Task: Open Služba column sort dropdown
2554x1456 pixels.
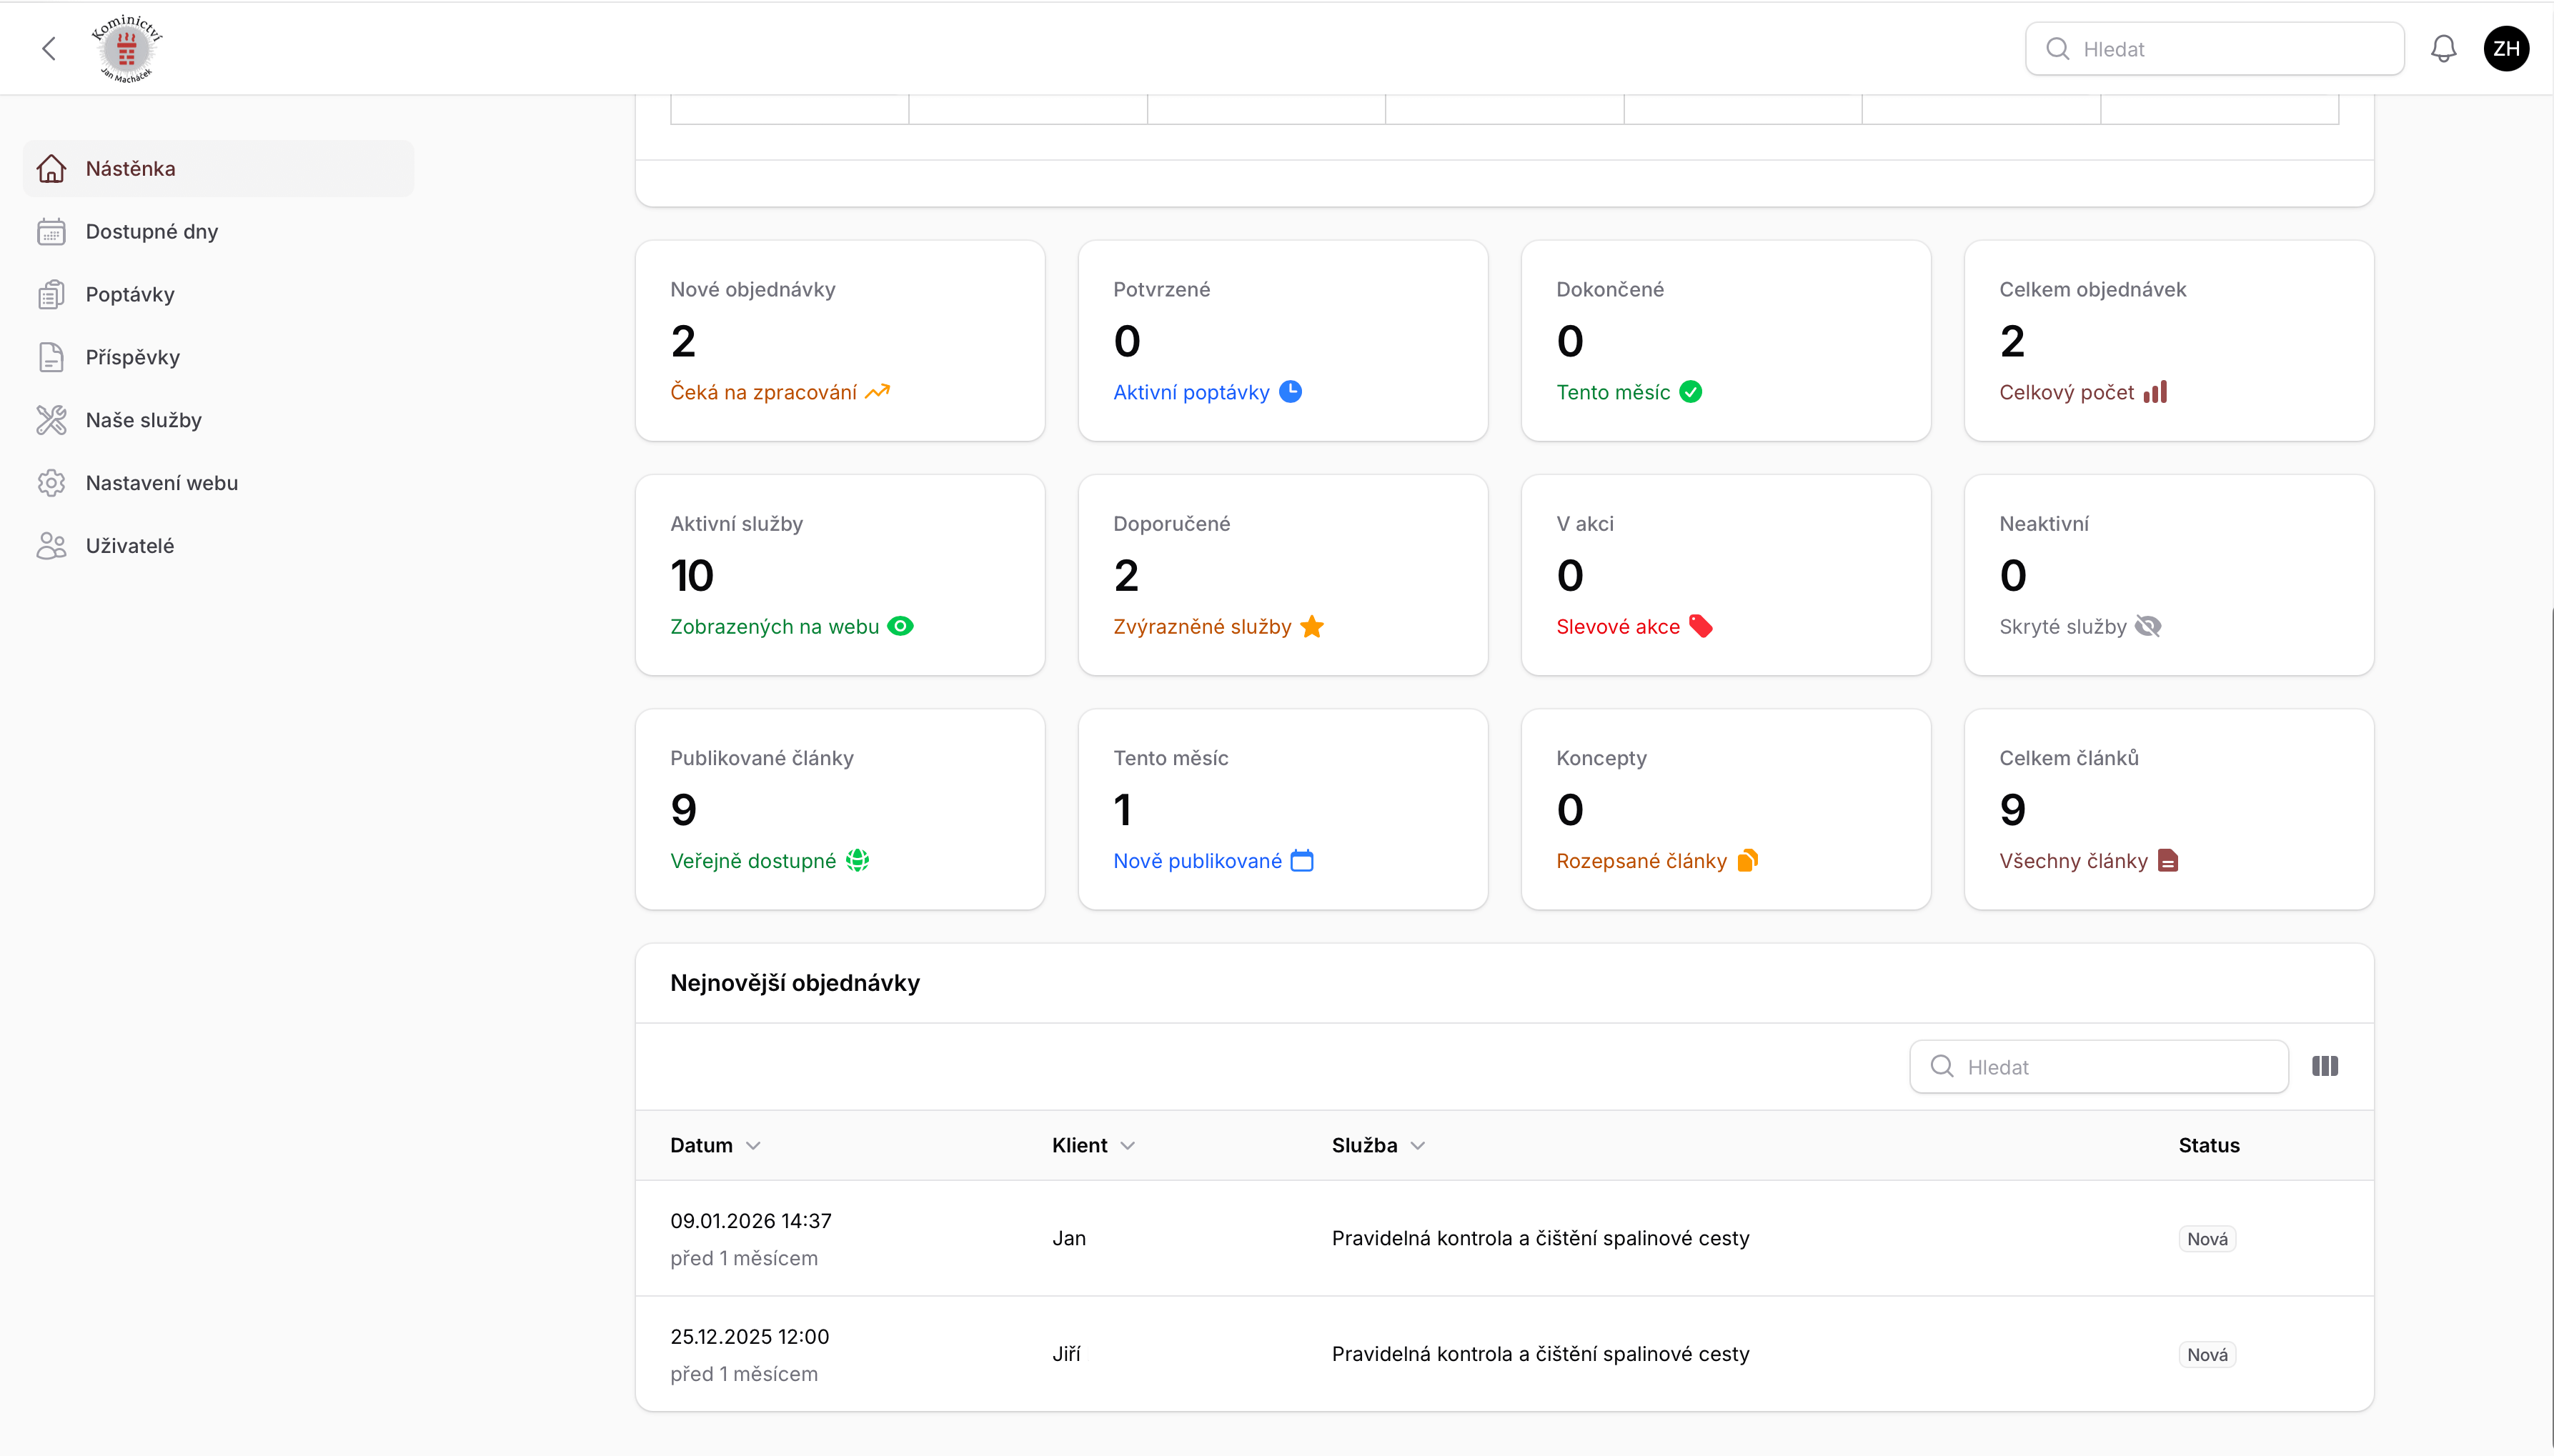Action: [x=1418, y=1146]
